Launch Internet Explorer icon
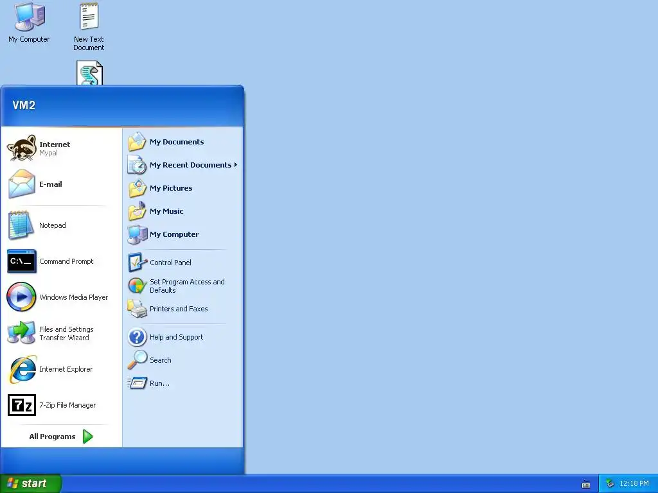Image resolution: width=658 pixels, height=493 pixels. (x=22, y=369)
